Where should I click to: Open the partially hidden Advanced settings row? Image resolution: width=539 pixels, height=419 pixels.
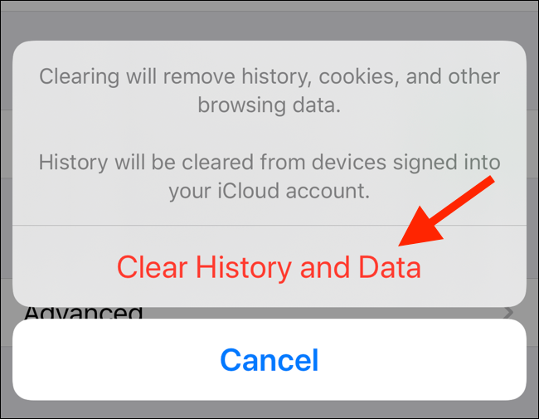269,313
